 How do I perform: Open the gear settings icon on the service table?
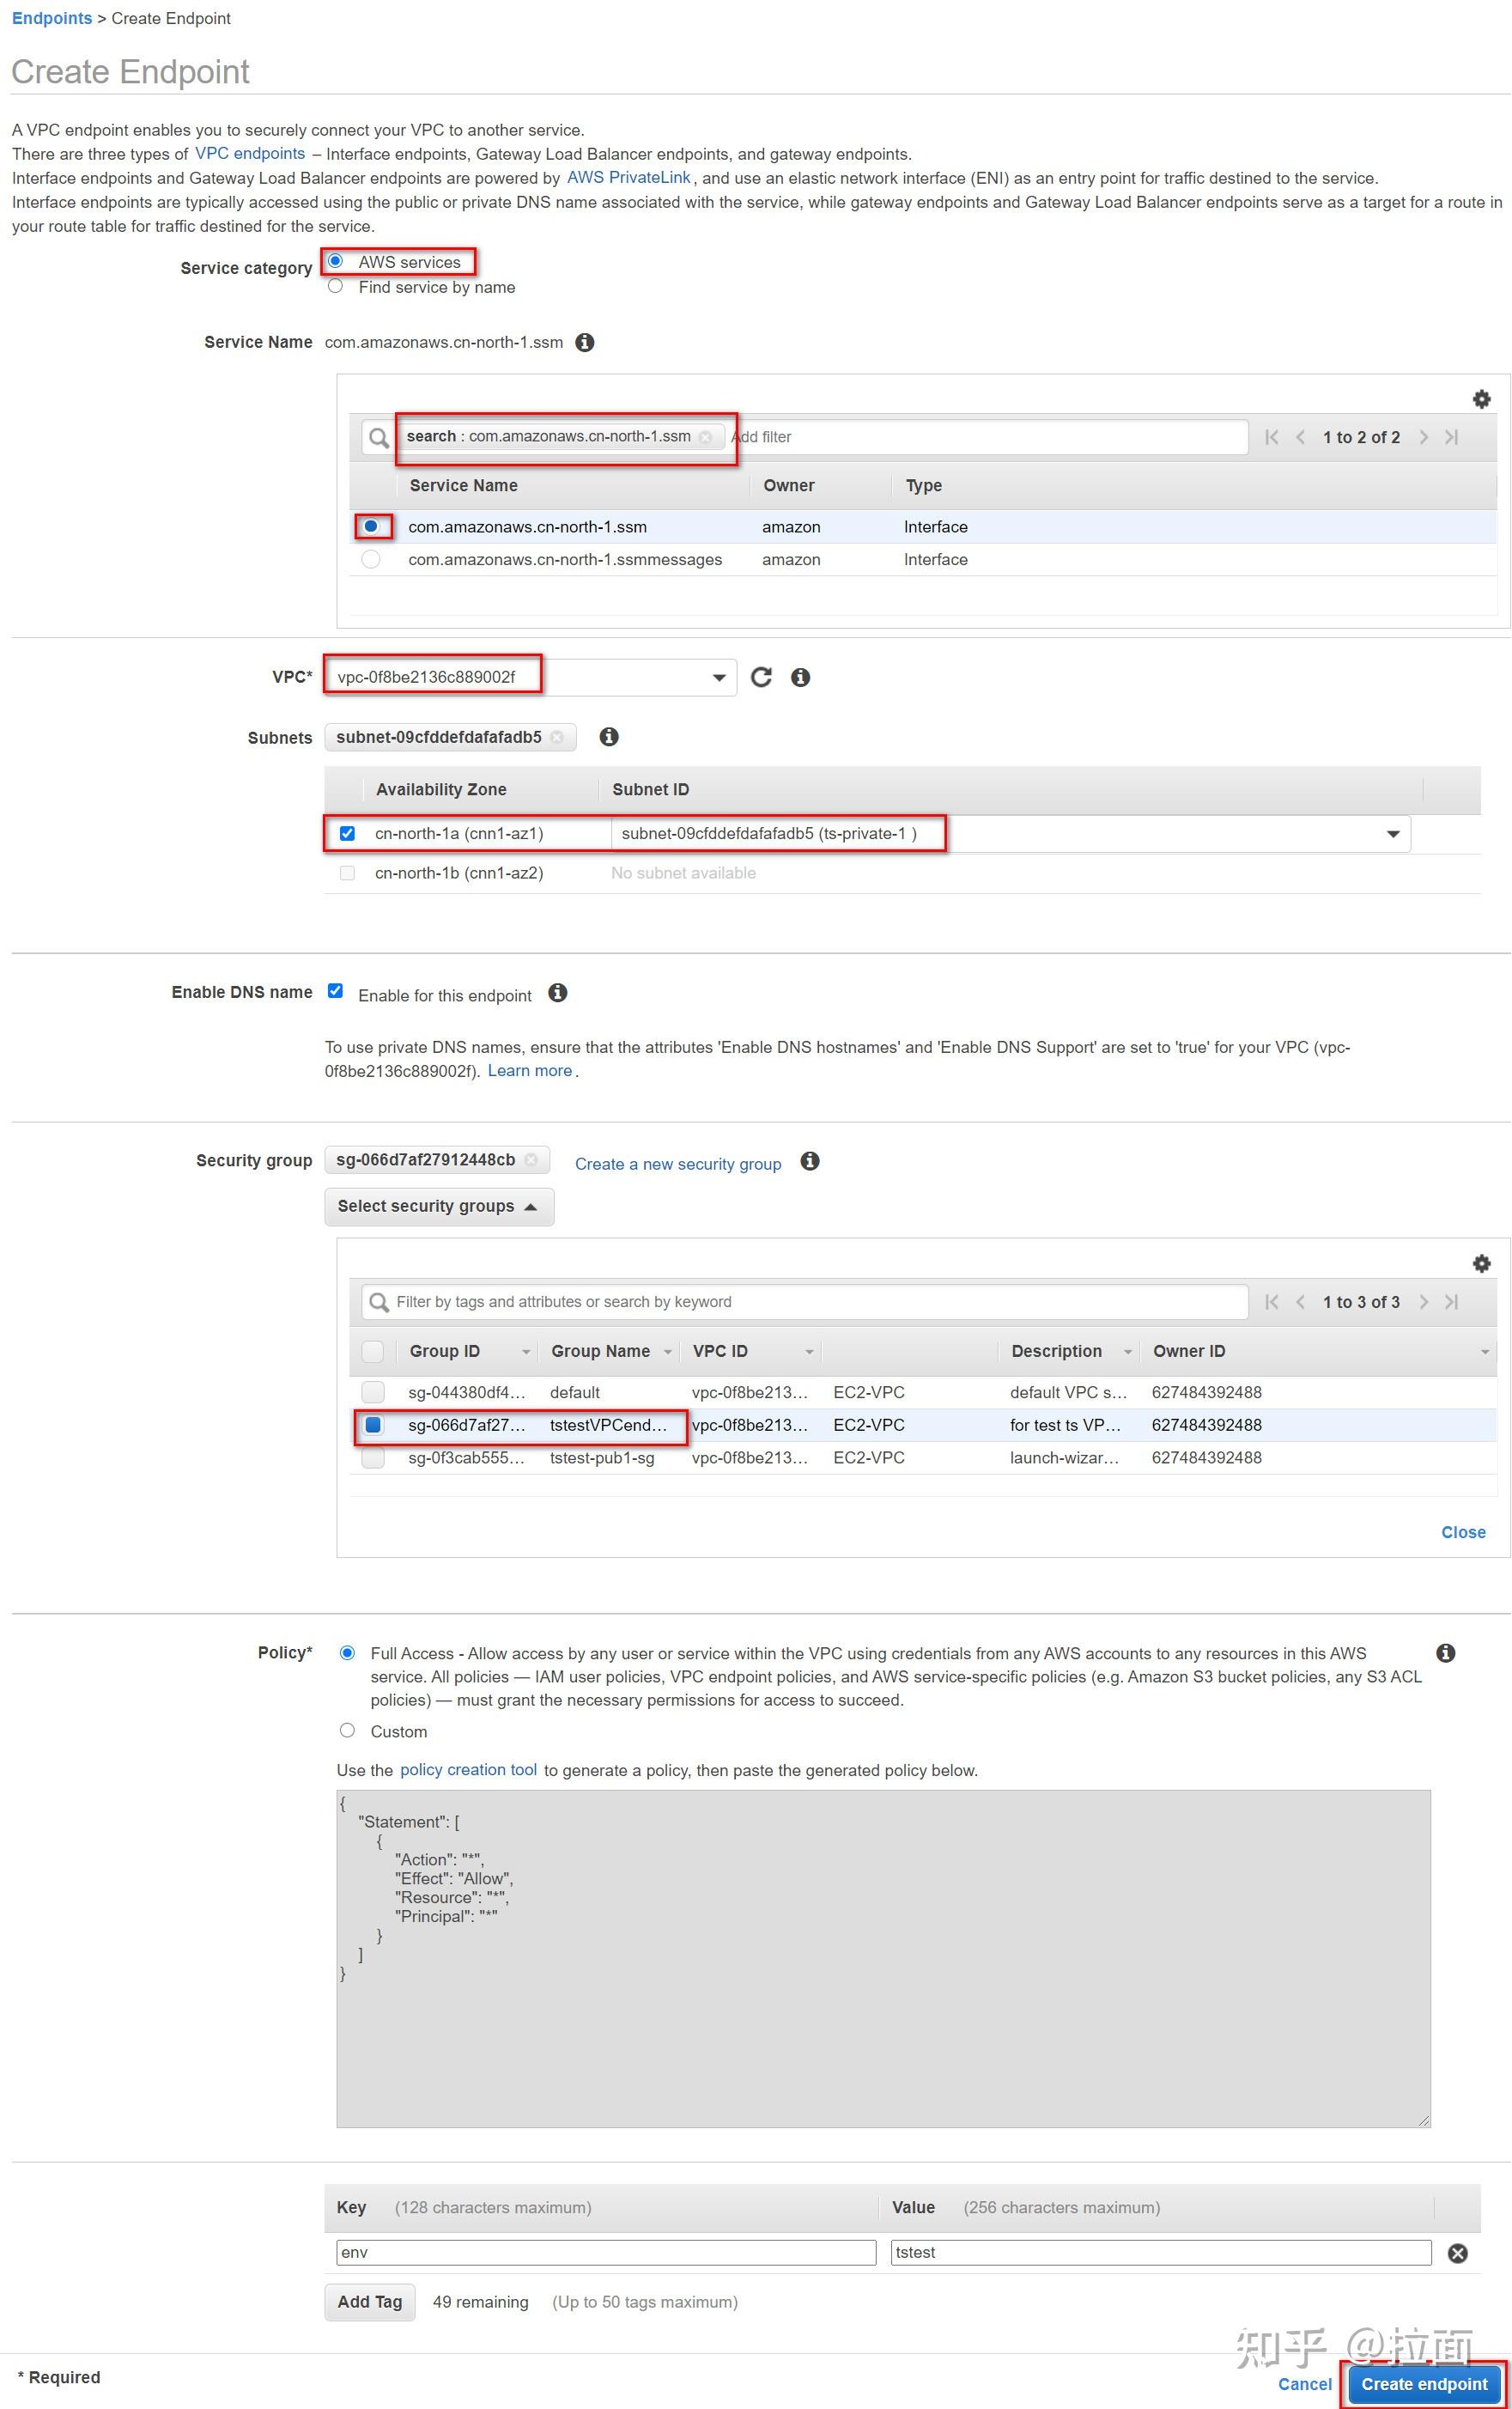tap(1480, 398)
